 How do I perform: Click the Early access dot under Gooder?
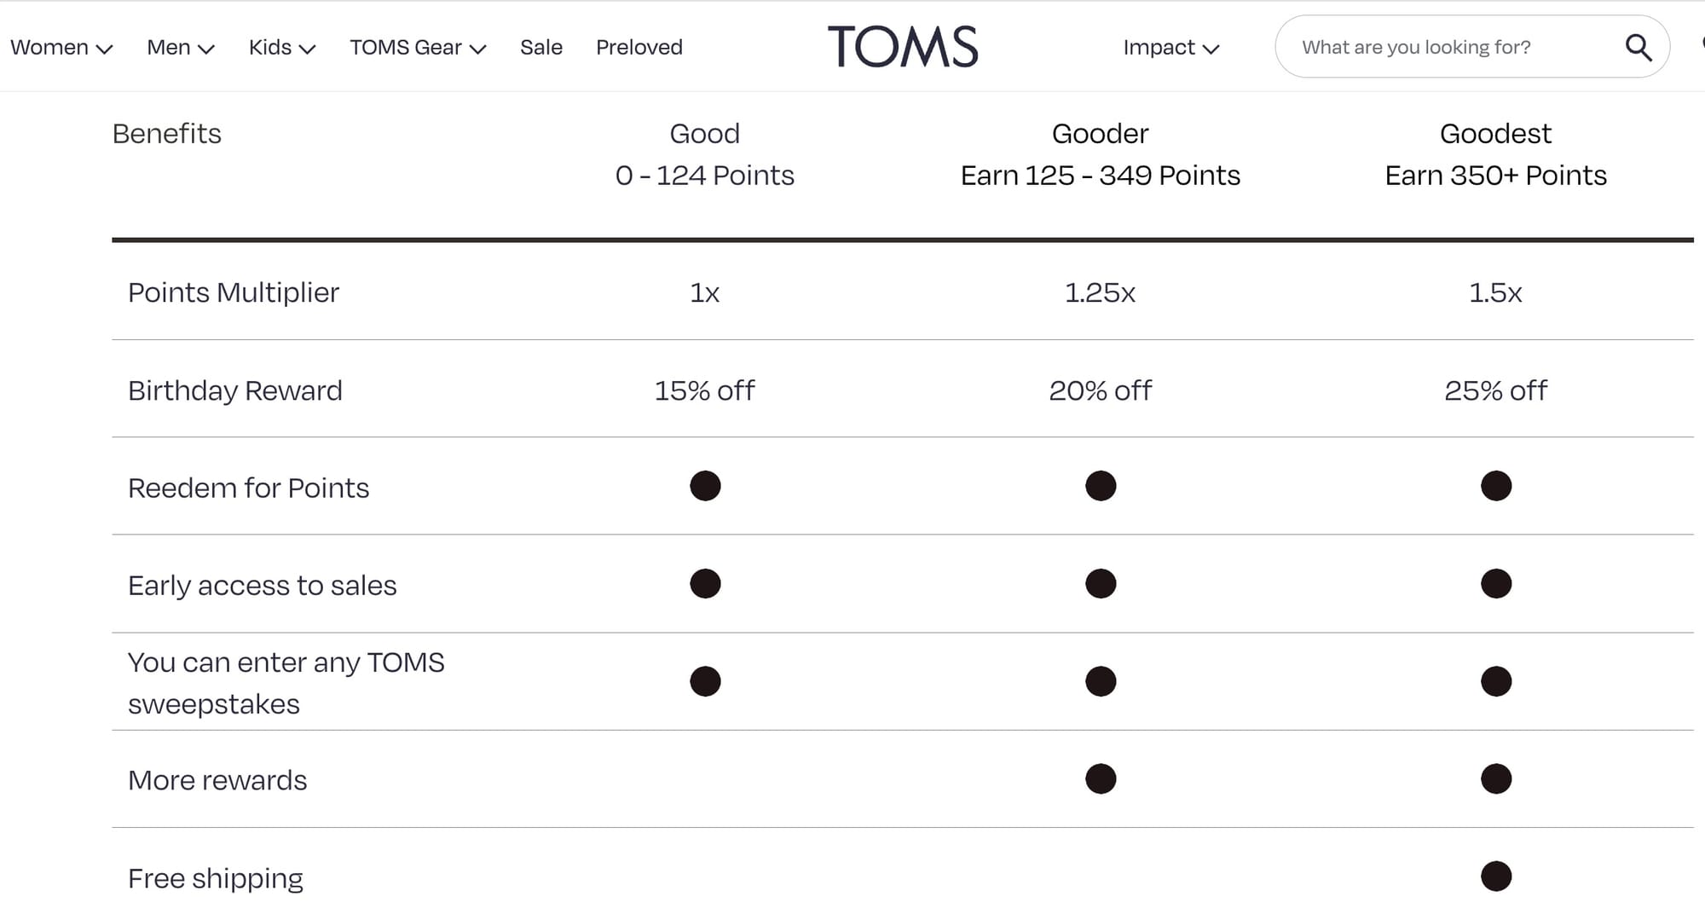click(1101, 583)
